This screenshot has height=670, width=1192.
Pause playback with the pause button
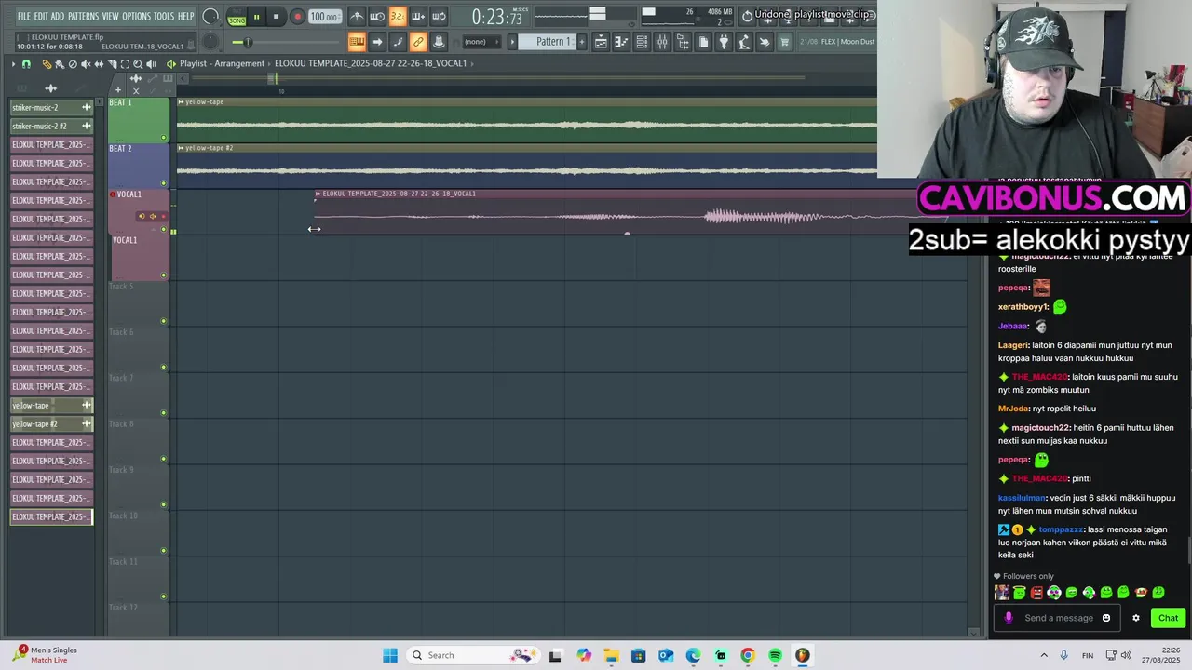click(x=256, y=17)
